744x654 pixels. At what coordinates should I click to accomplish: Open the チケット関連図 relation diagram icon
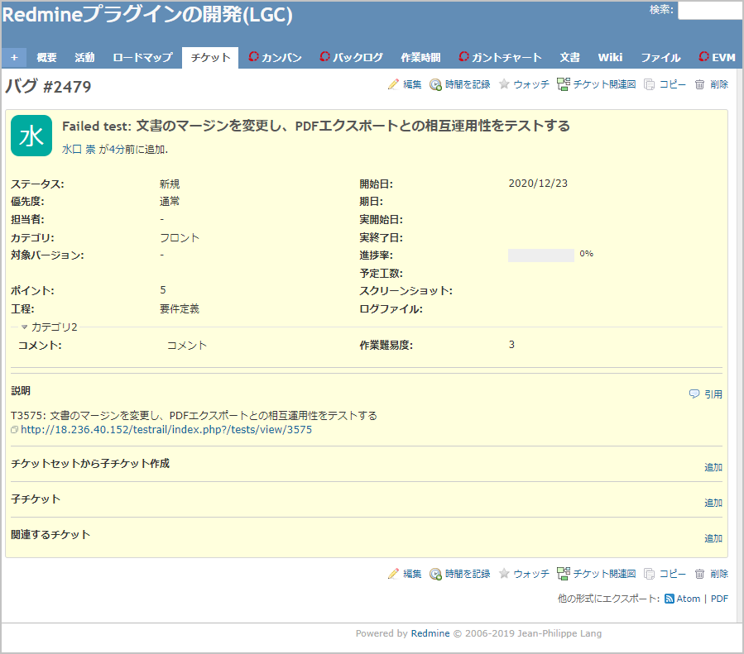click(x=563, y=84)
